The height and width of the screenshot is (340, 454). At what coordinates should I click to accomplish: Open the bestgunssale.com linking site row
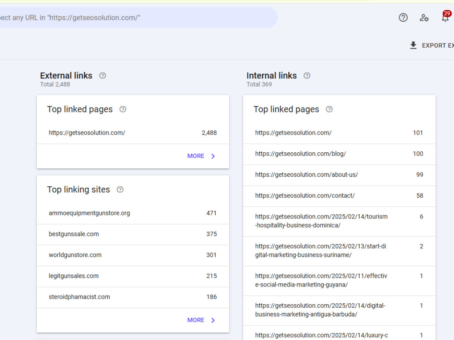click(133, 234)
